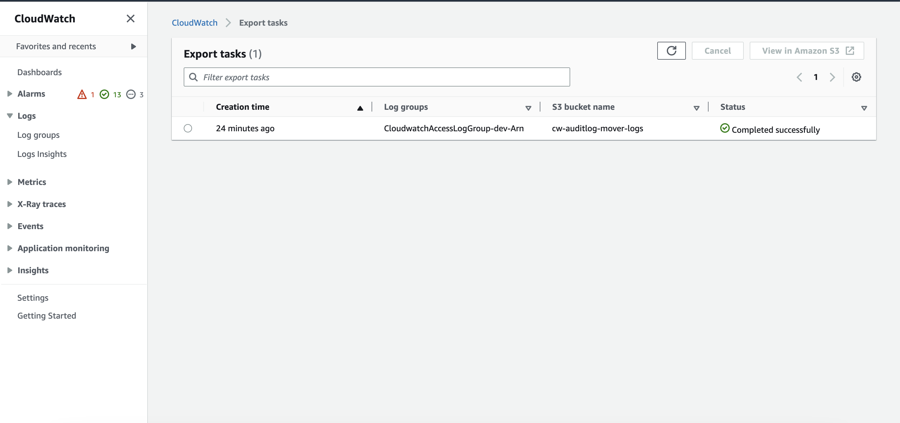Expand the Insights section
The height and width of the screenshot is (423, 900).
click(x=10, y=270)
